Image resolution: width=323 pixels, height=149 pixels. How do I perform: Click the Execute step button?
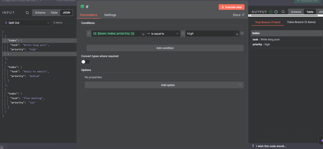click(x=232, y=7)
